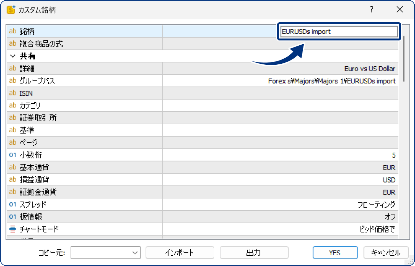Select the 板情報 value オフ
The width and height of the screenshot is (415, 266).
pos(390,217)
